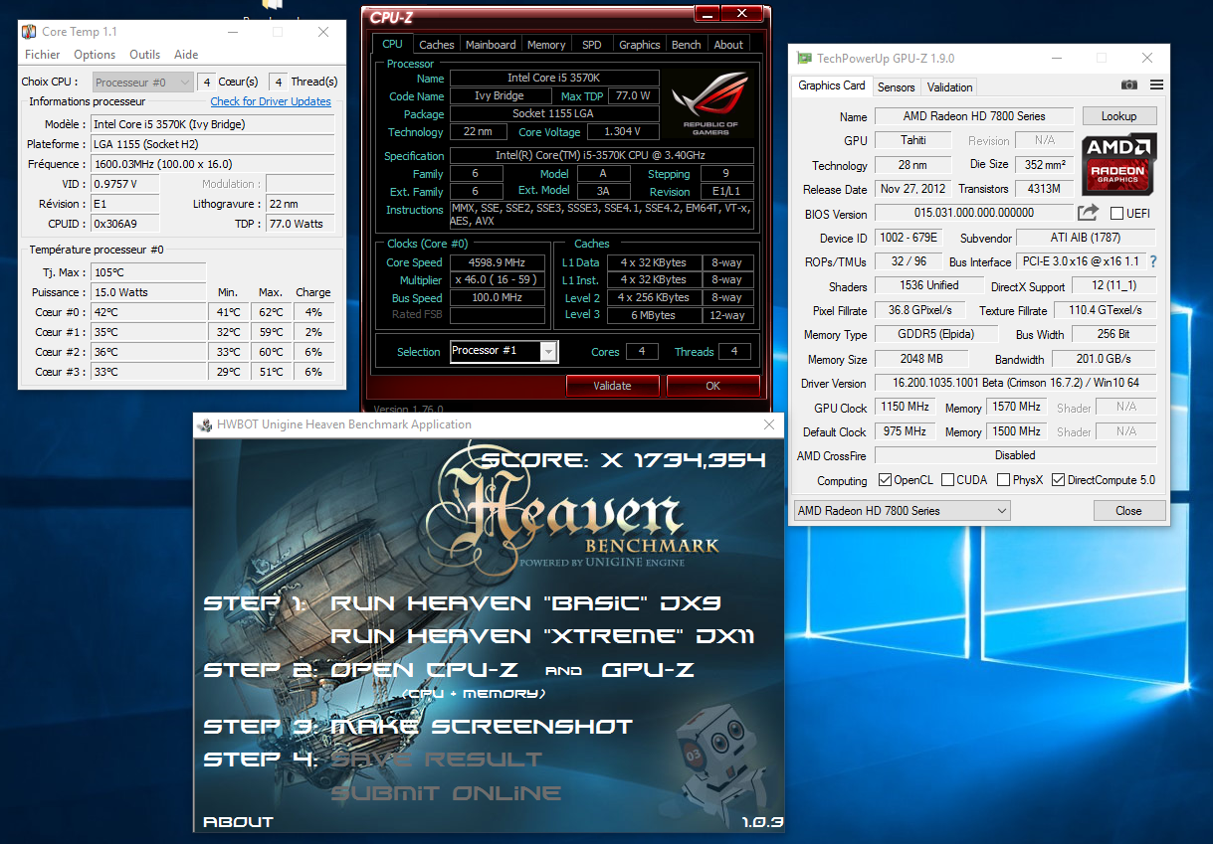This screenshot has height=844, width=1213.
Task: Click the HWBOT Heaven title bar icon
Action: (x=205, y=424)
